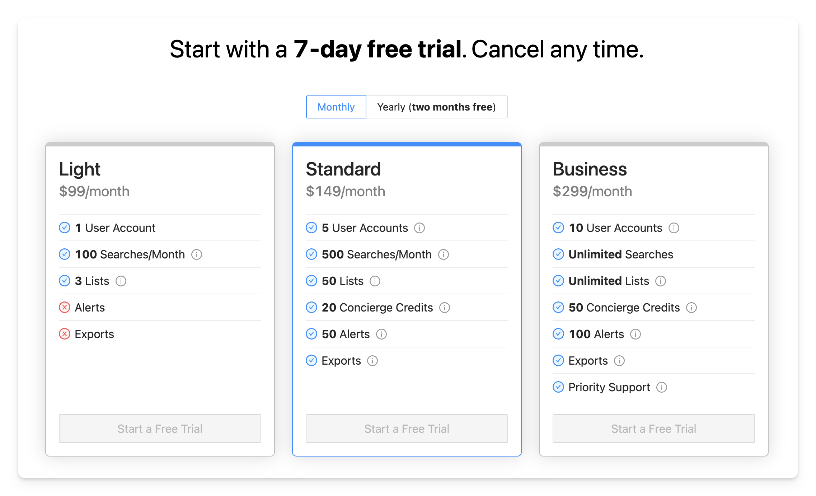The width and height of the screenshot is (816, 496).
Task: Open info icon for 5 User Accounts
Action: (419, 228)
